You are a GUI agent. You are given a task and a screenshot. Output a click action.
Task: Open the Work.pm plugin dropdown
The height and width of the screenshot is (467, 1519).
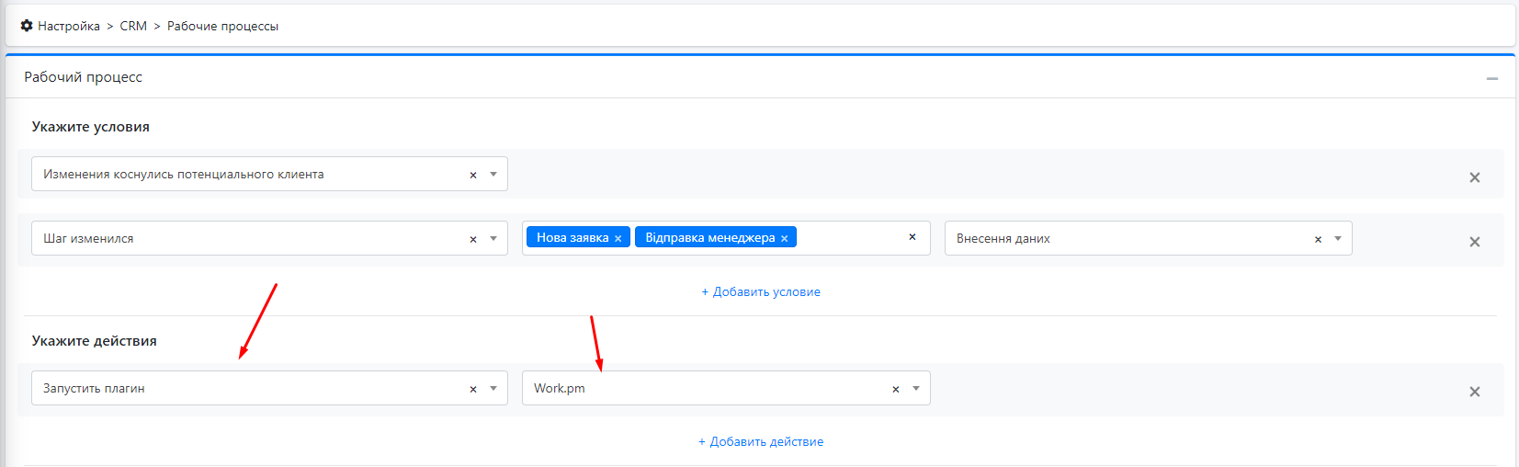[x=916, y=388]
